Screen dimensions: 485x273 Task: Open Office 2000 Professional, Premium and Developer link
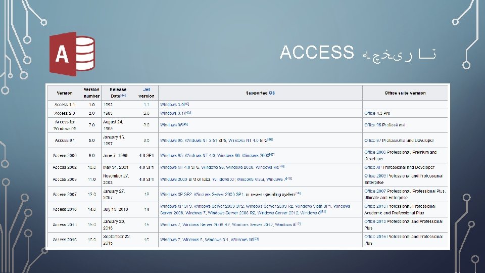[400, 155]
